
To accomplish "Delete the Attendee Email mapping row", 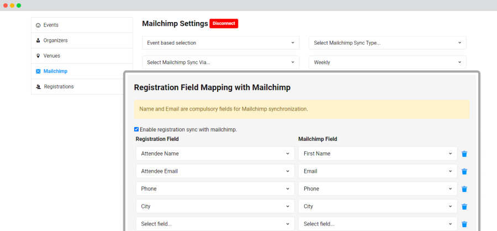I will 464,172.
